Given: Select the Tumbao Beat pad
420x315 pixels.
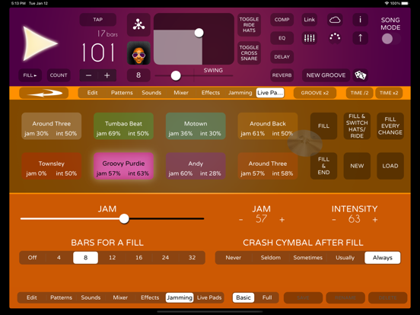Looking at the screenshot, I should click(123, 126).
